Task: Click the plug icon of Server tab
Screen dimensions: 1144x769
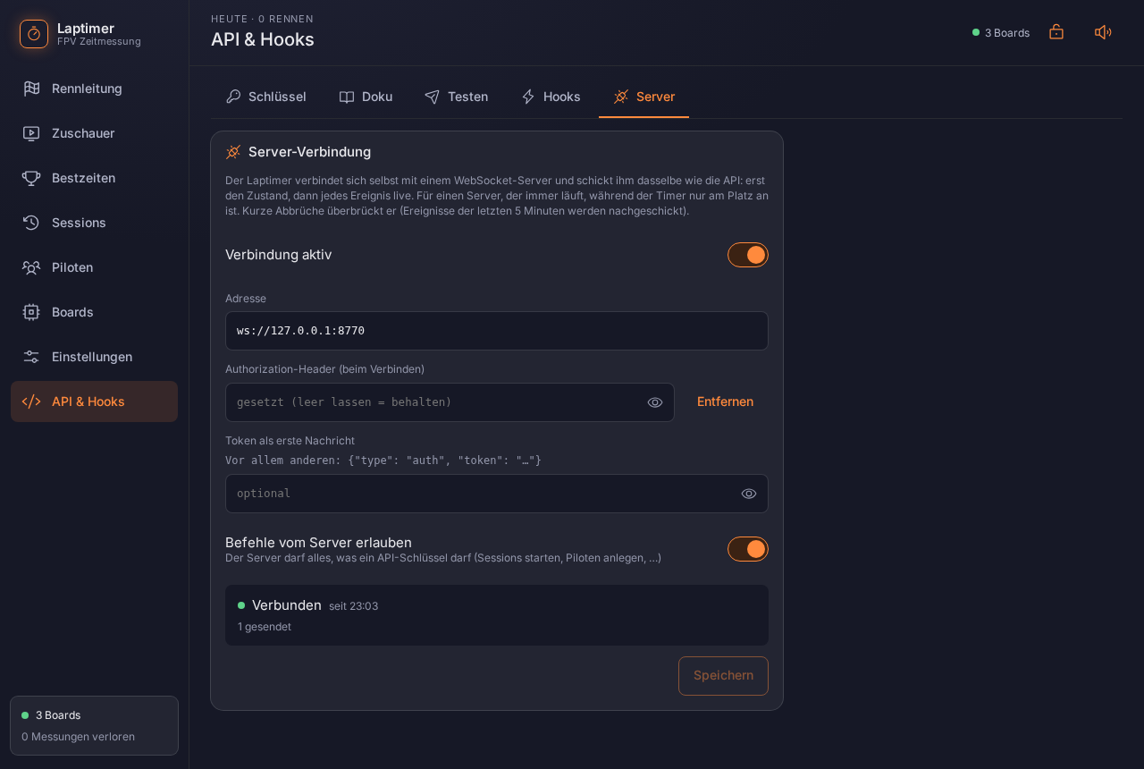Action: (621, 97)
